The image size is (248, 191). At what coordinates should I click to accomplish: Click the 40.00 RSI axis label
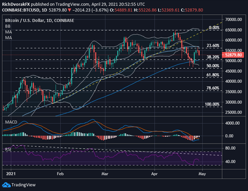tap(230, 162)
